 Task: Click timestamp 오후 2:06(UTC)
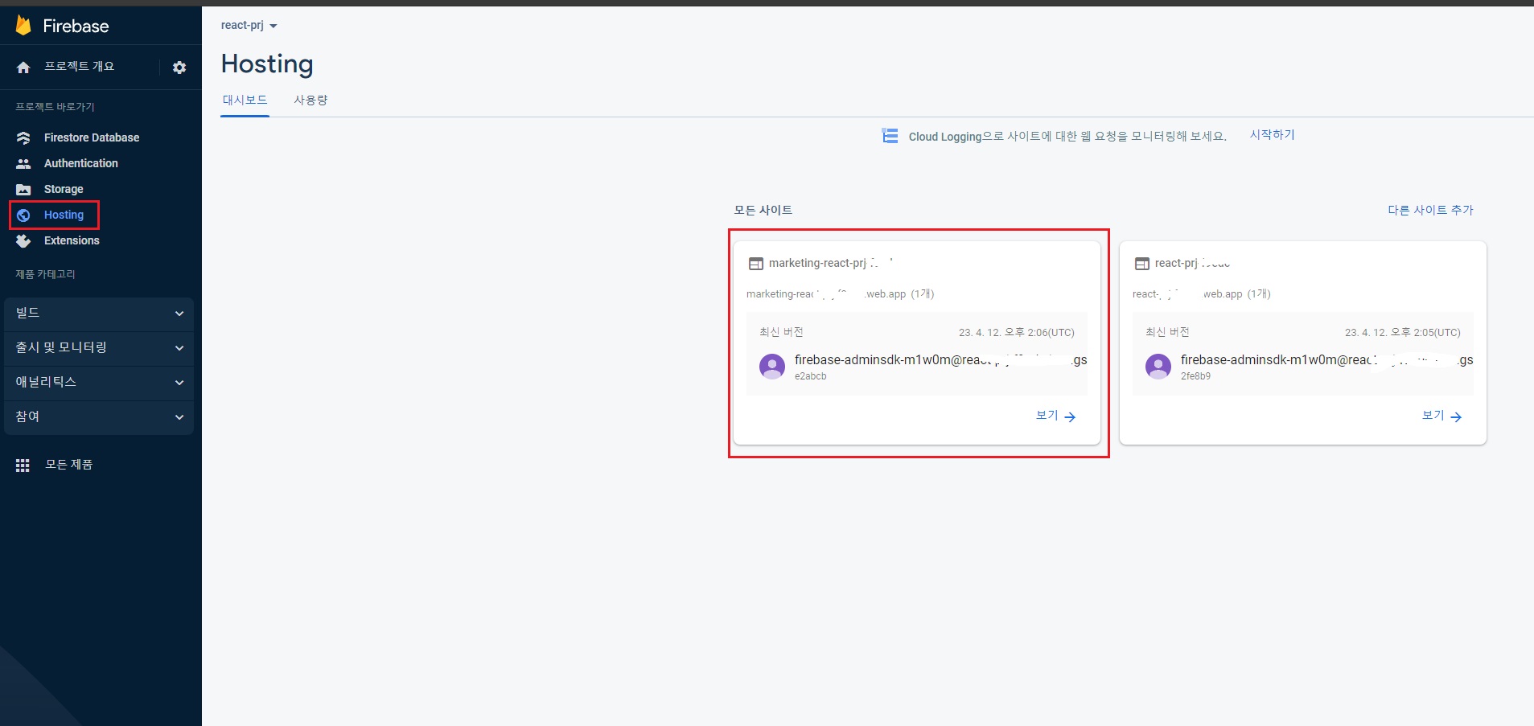(x=1016, y=333)
